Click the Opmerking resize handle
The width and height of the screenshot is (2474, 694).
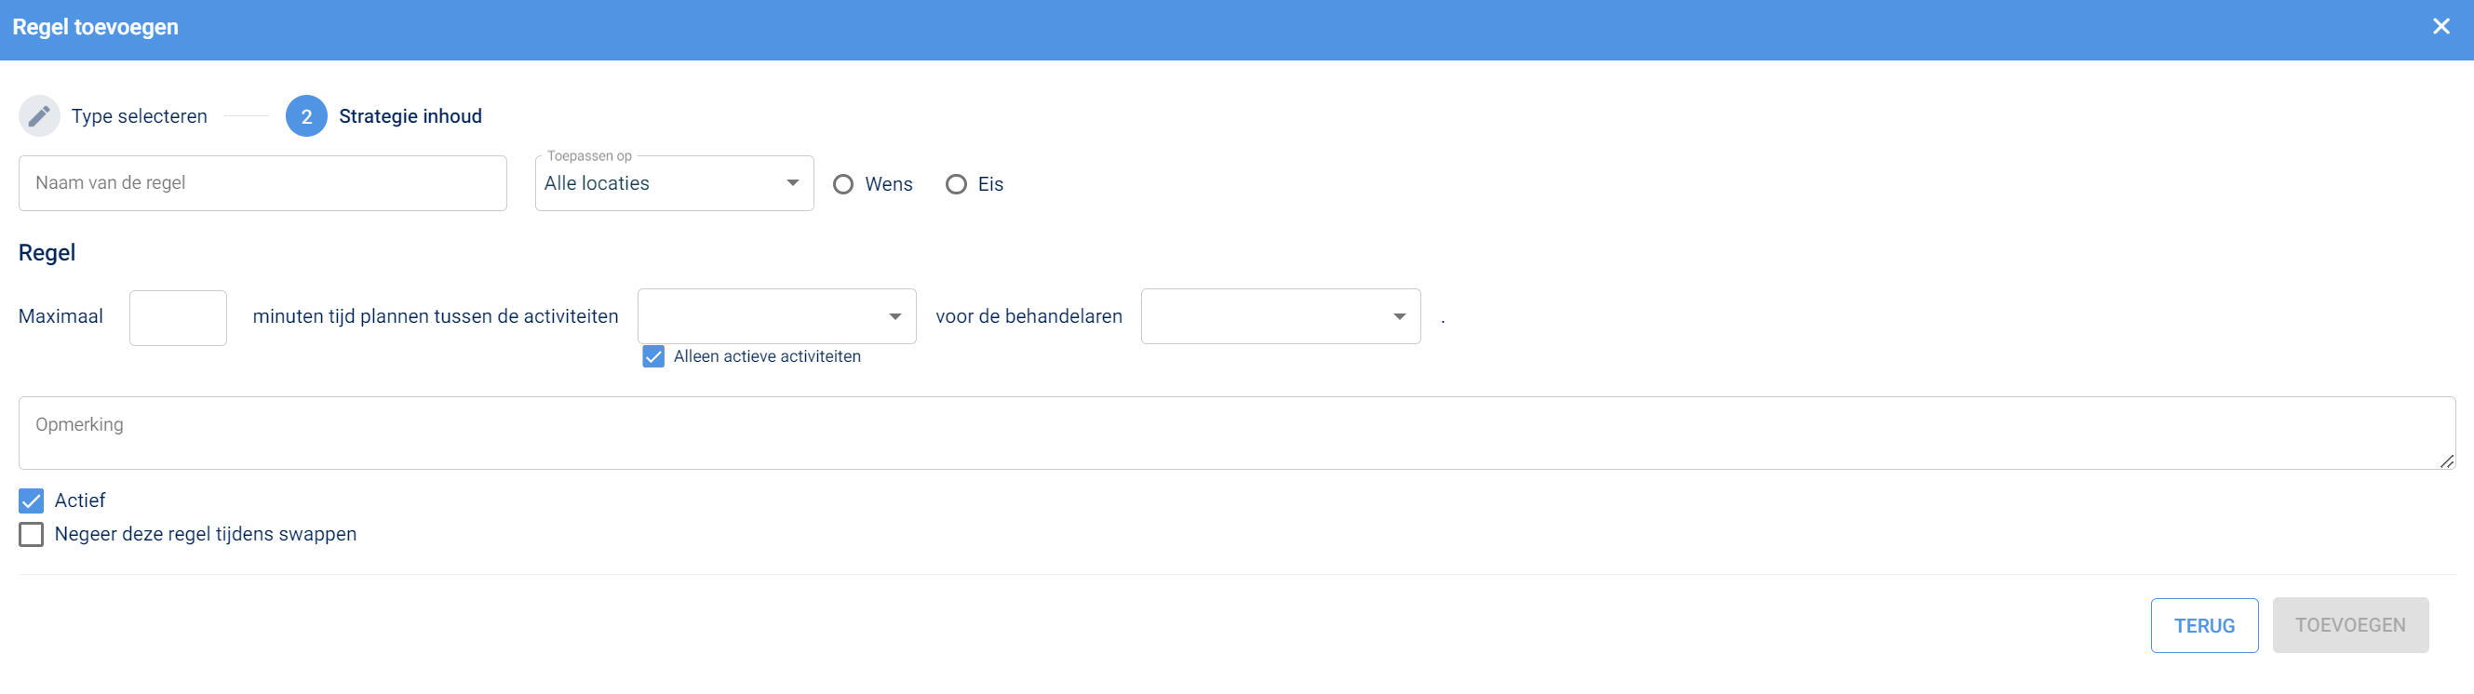tap(2446, 461)
